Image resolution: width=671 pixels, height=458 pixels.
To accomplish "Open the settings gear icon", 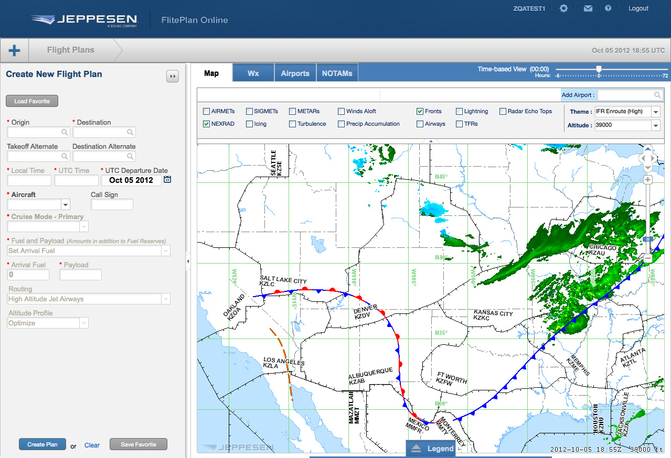I will pyautogui.click(x=563, y=8).
